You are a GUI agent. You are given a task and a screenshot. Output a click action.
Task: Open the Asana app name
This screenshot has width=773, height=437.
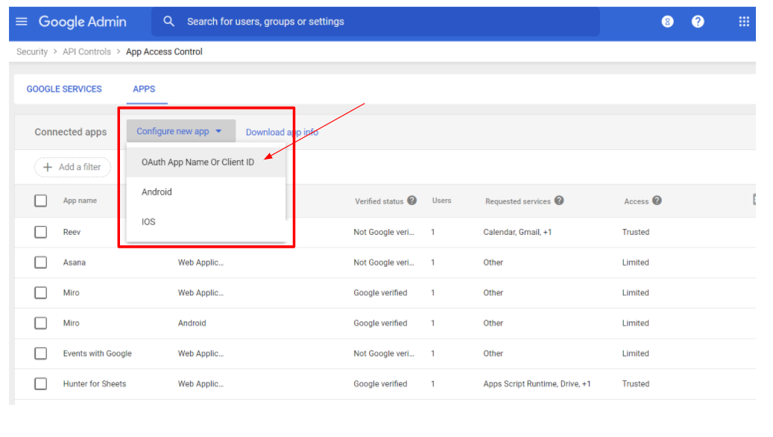75,262
